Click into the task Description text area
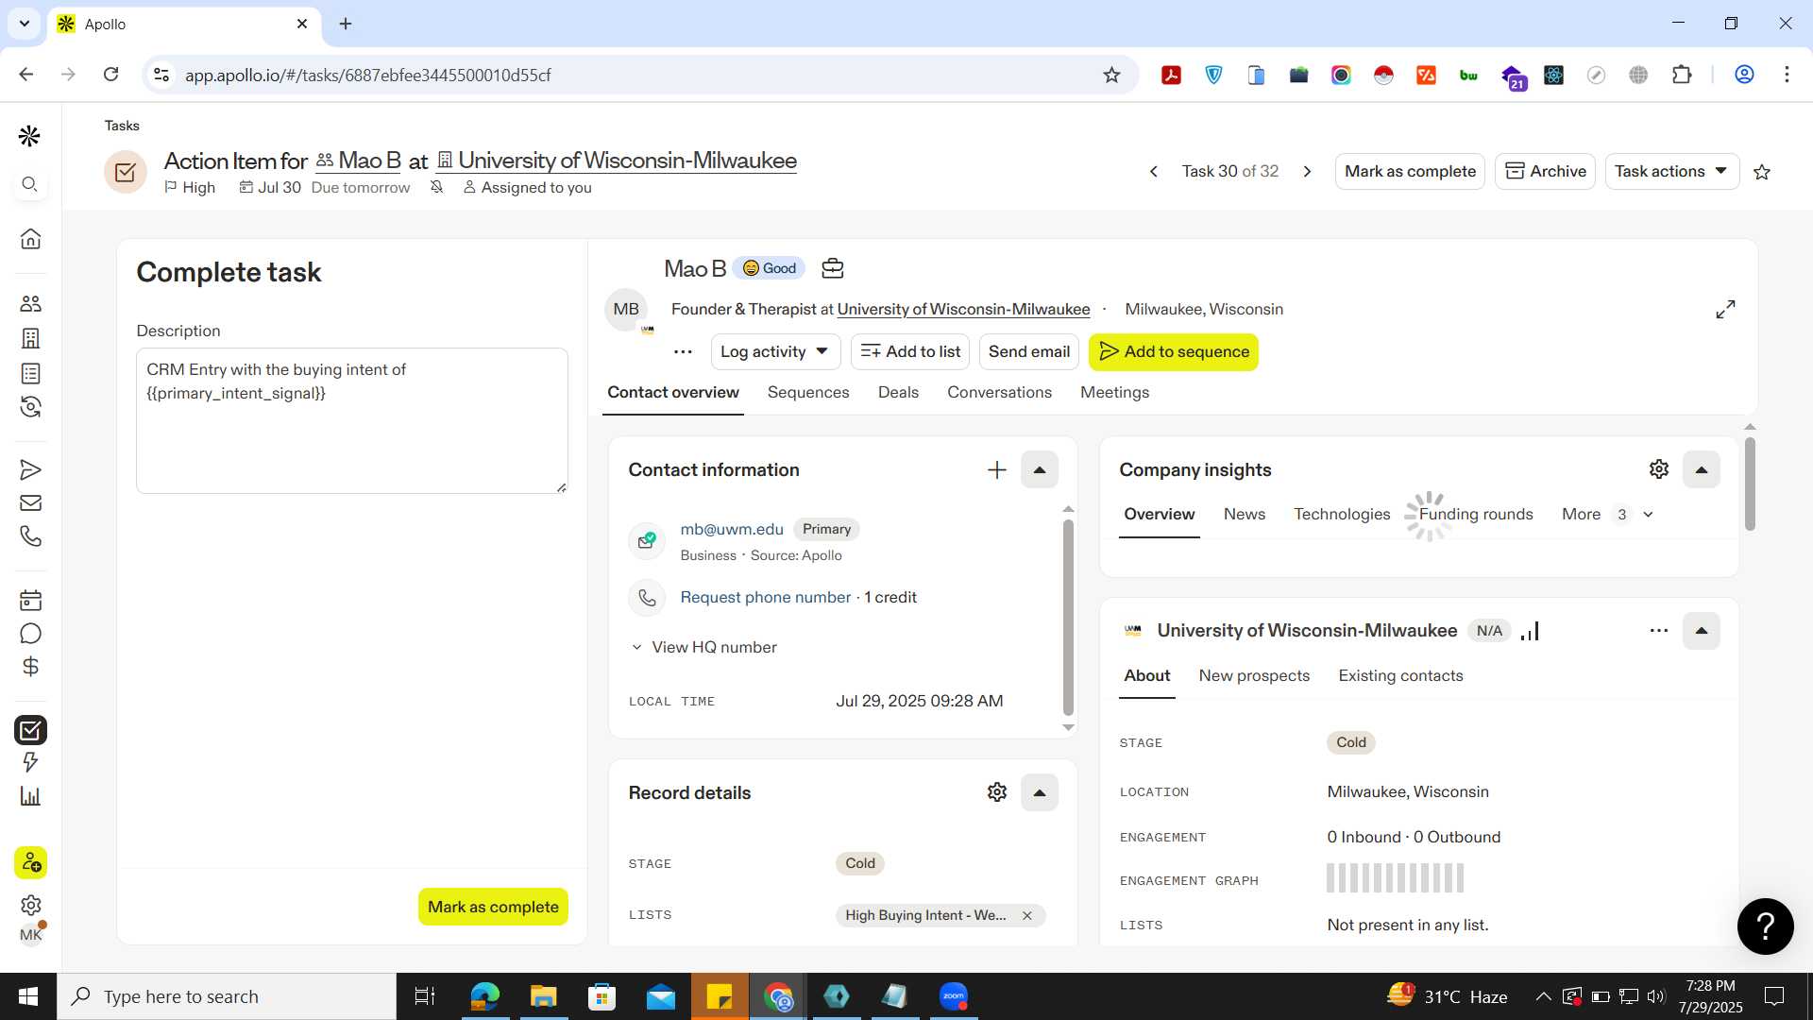The height and width of the screenshot is (1020, 1813). pyautogui.click(x=352, y=420)
